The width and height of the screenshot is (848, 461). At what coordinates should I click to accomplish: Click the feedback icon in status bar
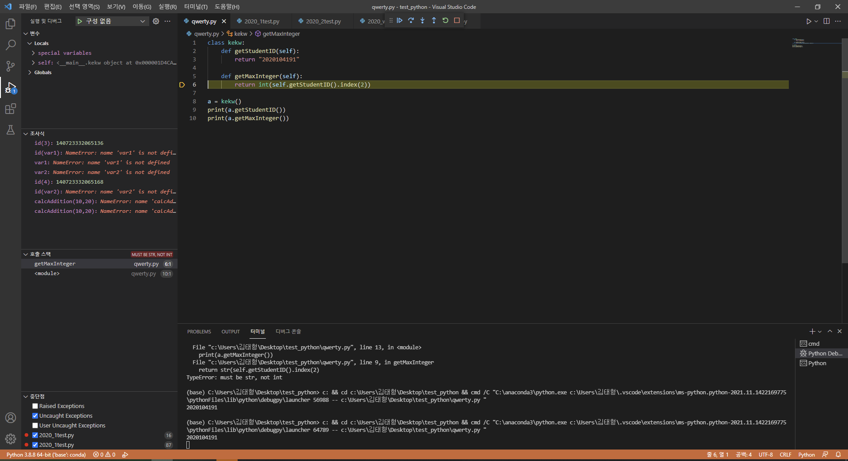[x=825, y=455]
